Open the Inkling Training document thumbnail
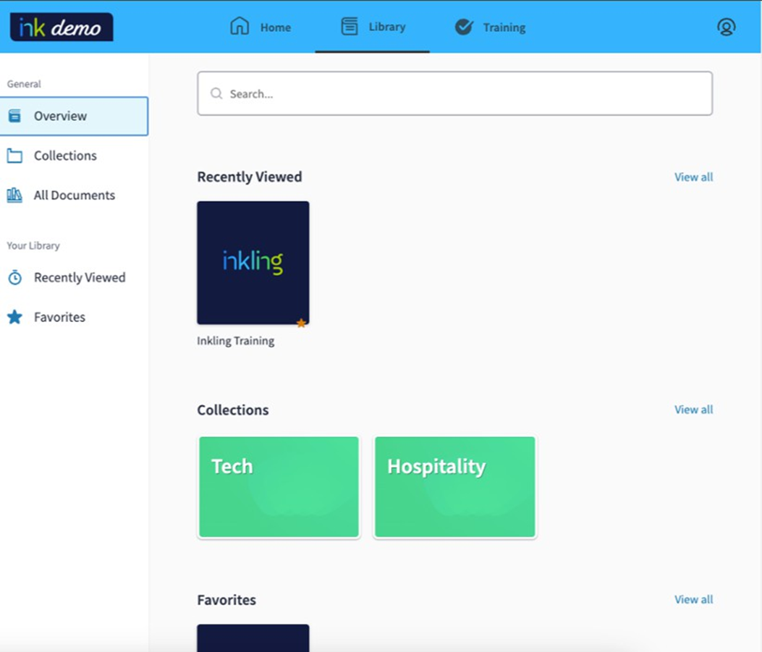 253,262
